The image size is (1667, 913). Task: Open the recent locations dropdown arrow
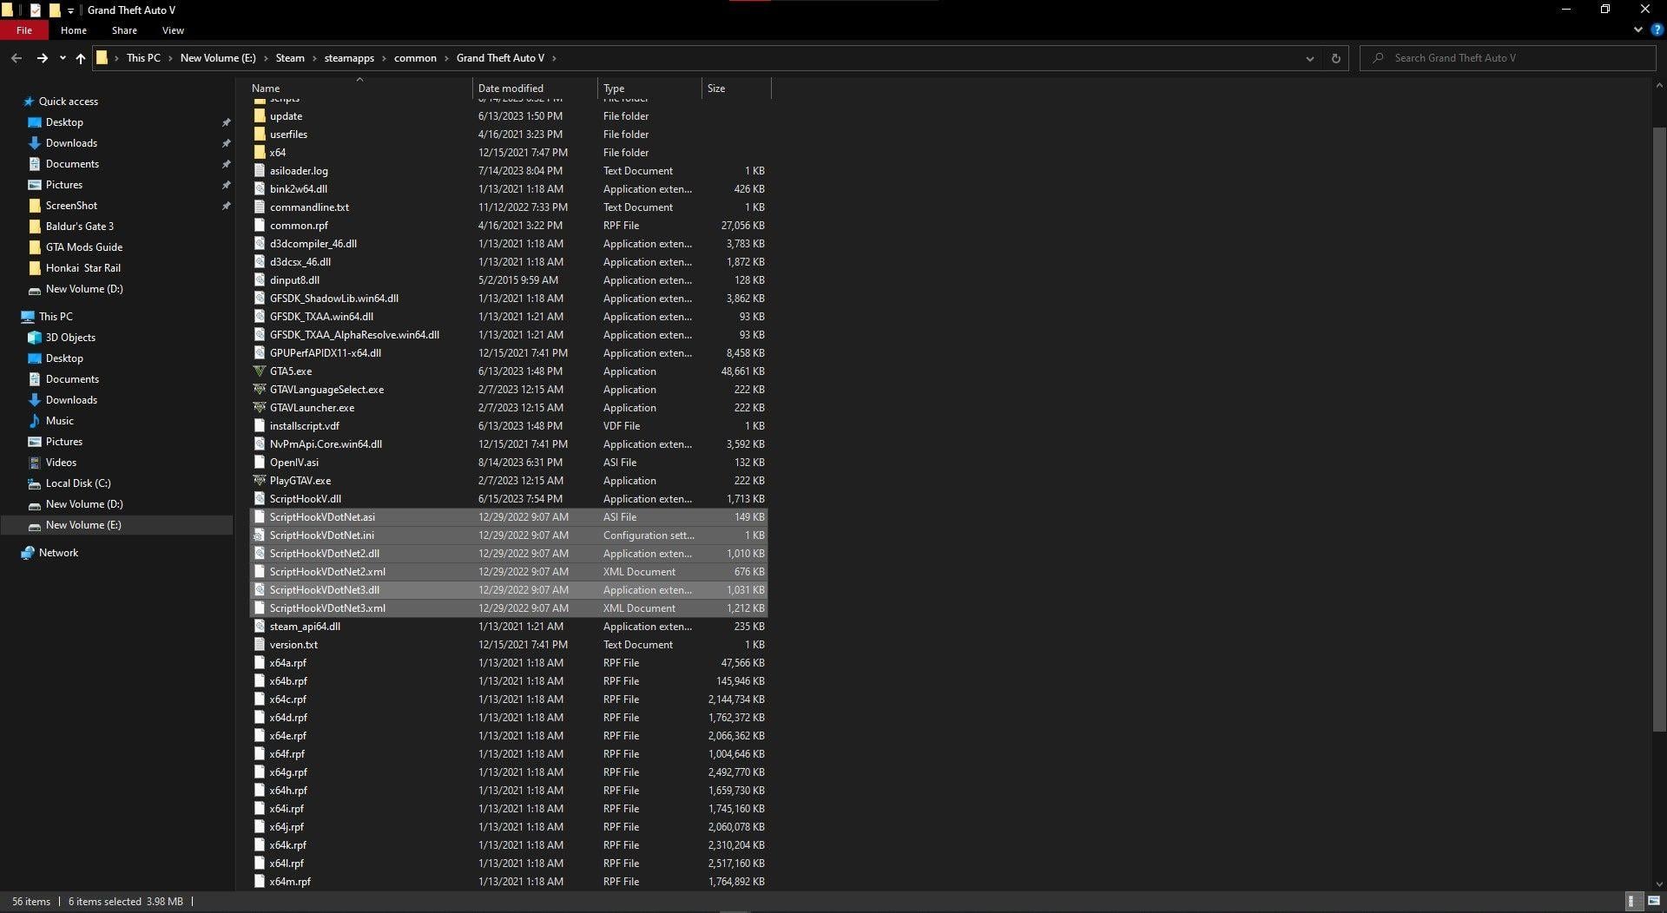coord(63,58)
